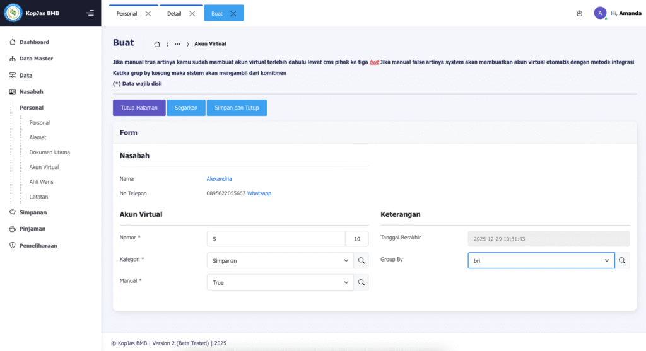
Task: Open the Manual dropdown showing True
Action: coord(280,283)
